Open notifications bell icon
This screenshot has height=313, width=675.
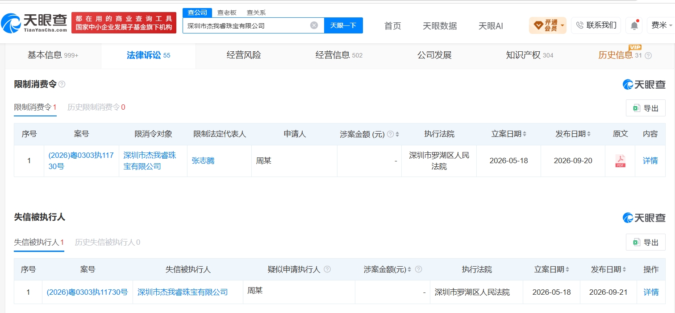coord(634,25)
